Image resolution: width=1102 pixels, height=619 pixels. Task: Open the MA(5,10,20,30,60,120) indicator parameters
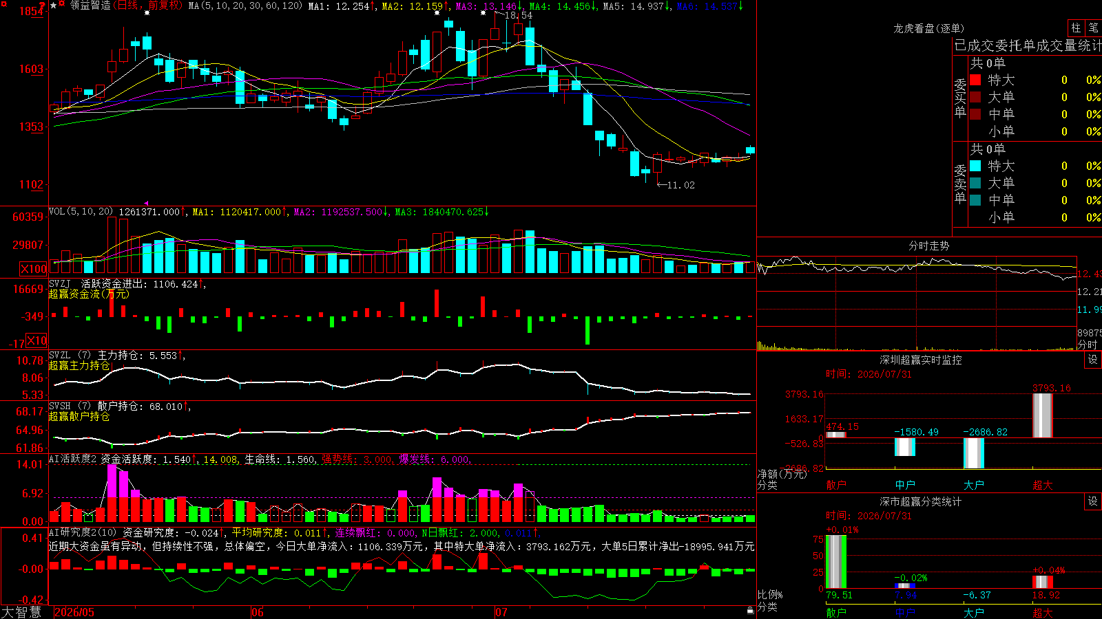tap(245, 6)
